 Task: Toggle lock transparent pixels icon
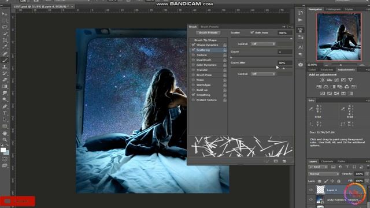pyautogui.click(x=319, y=181)
